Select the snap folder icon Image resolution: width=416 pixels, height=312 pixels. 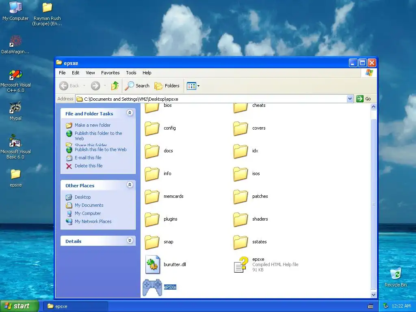tap(152, 242)
